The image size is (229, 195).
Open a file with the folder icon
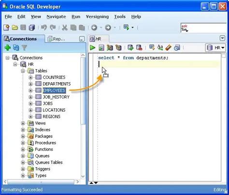click(x=15, y=28)
